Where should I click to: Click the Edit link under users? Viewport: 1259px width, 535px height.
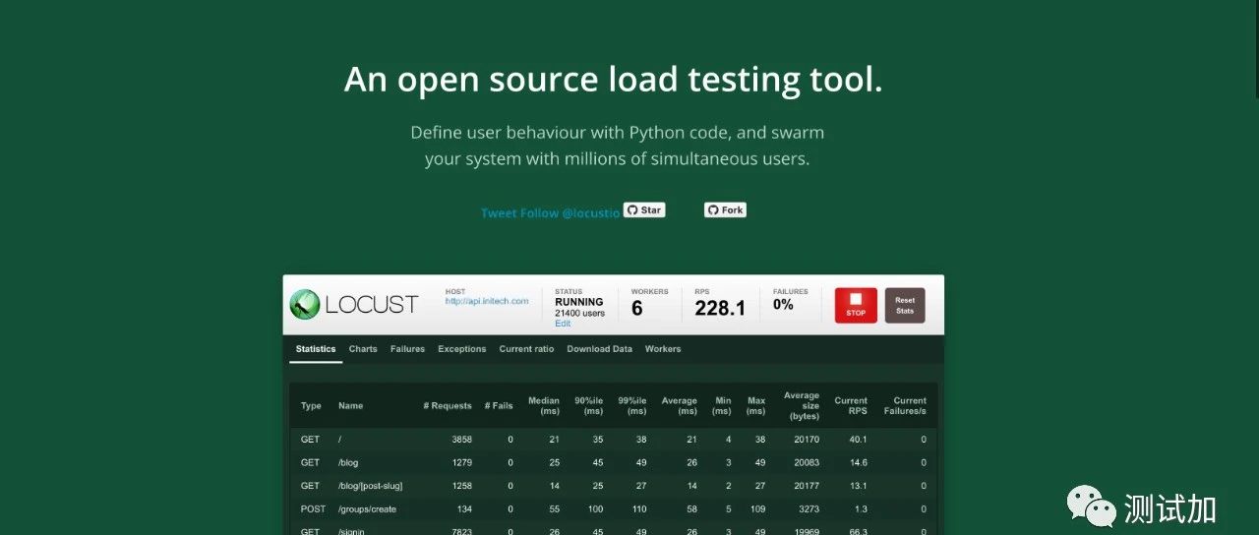(563, 324)
